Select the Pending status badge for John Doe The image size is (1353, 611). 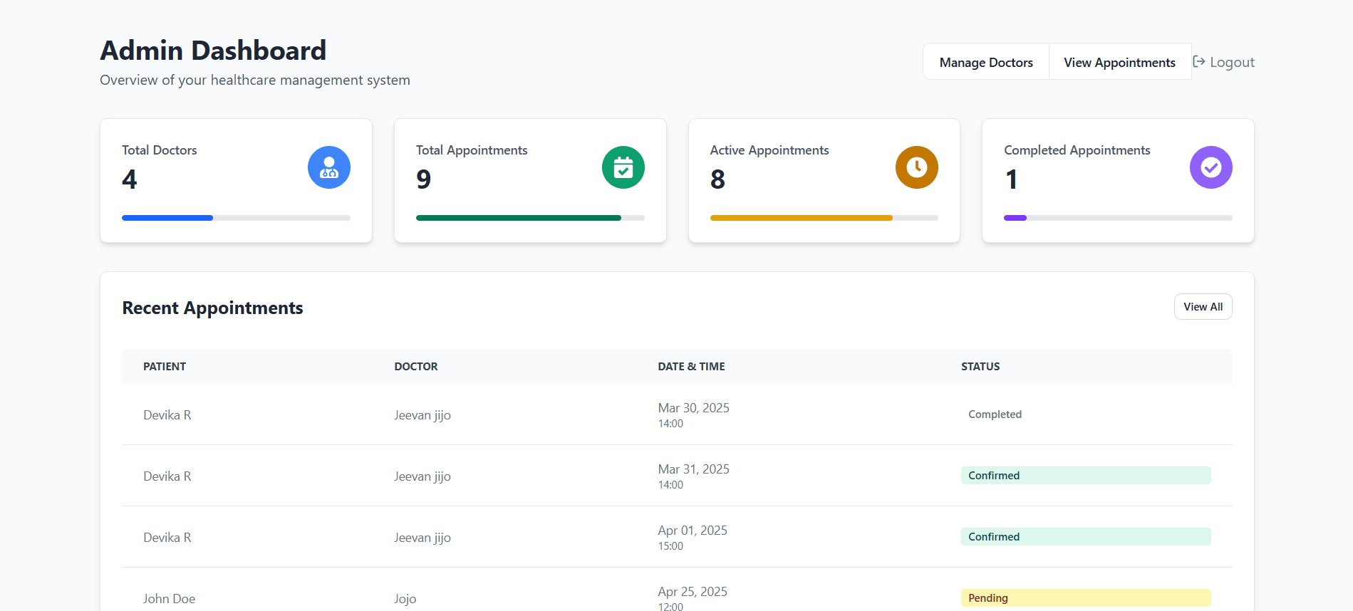(1086, 598)
